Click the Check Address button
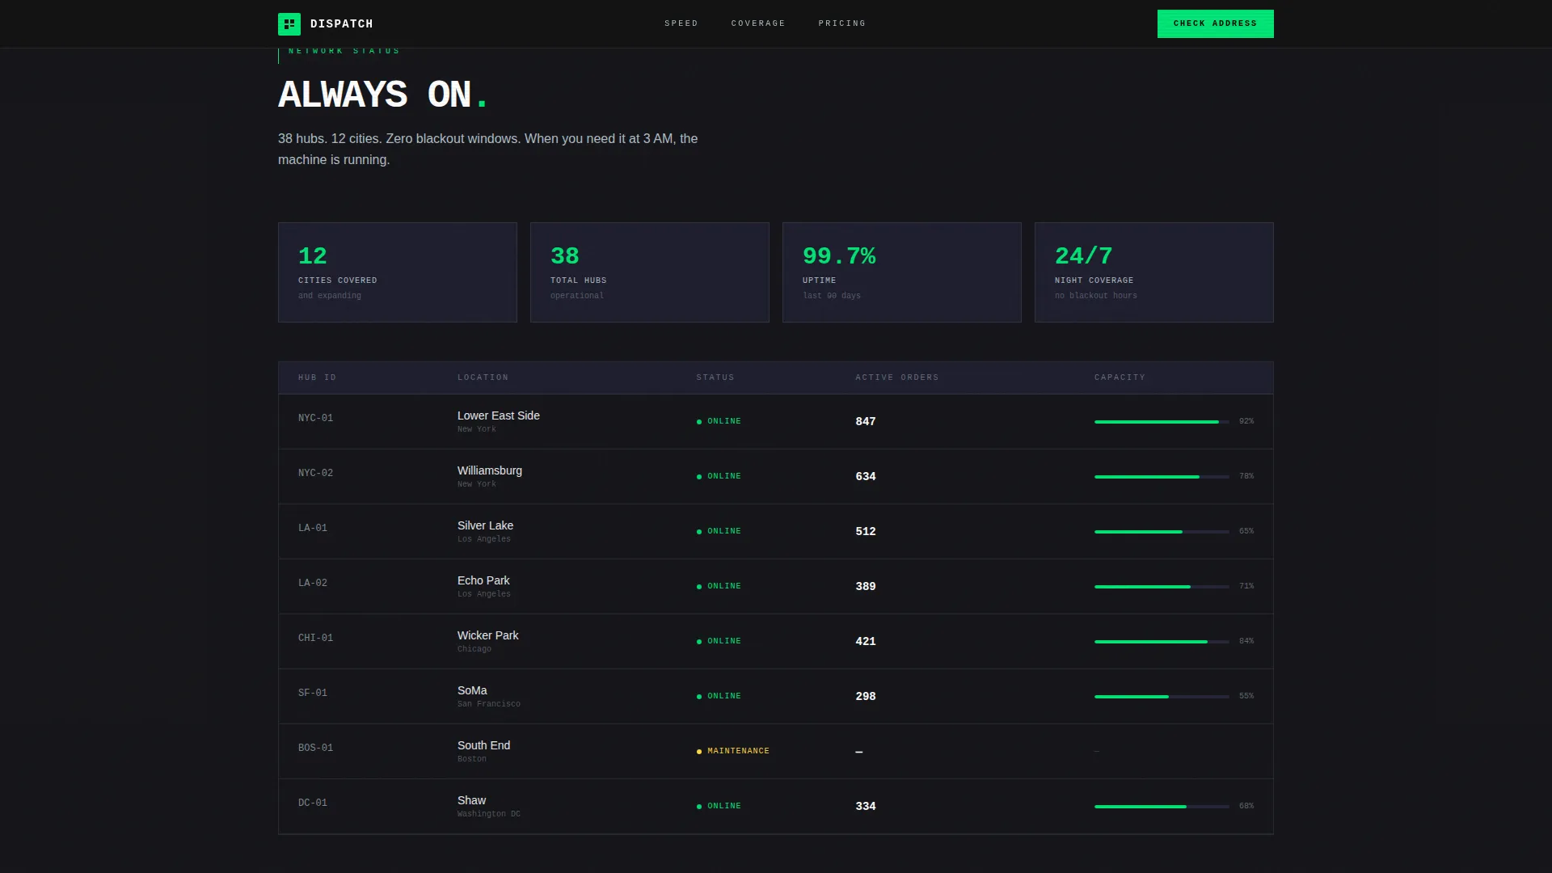This screenshot has height=873, width=1552. [x=1215, y=23]
